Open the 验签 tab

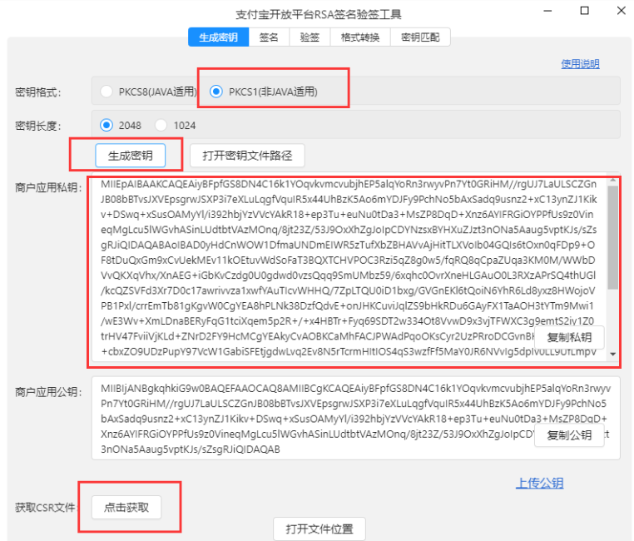pyautogui.click(x=310, y=37)
